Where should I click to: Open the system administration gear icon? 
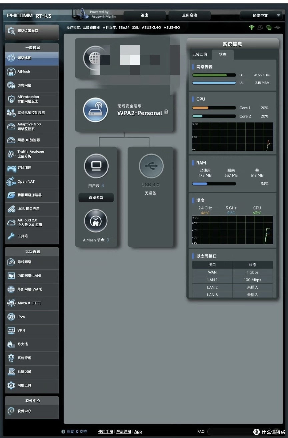point(11,358)
